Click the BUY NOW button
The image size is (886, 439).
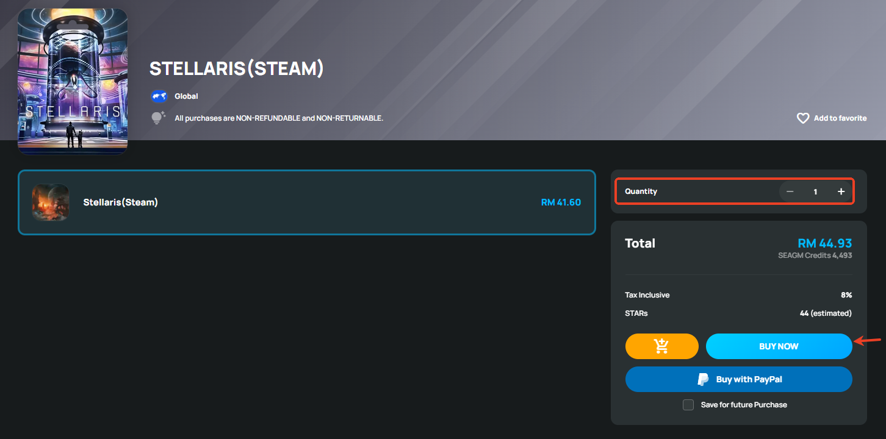pos(779,346)
